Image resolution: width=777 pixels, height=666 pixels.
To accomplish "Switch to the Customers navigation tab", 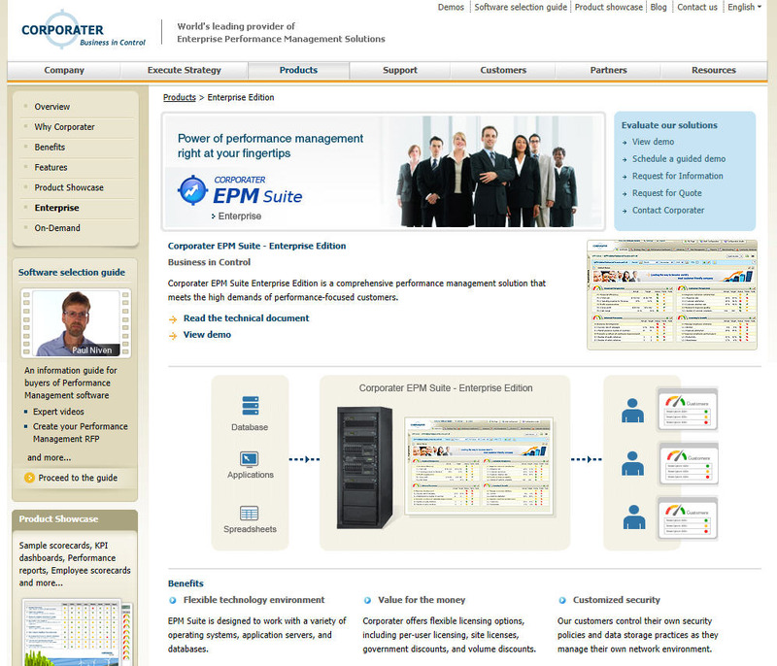I will [503, 70].
